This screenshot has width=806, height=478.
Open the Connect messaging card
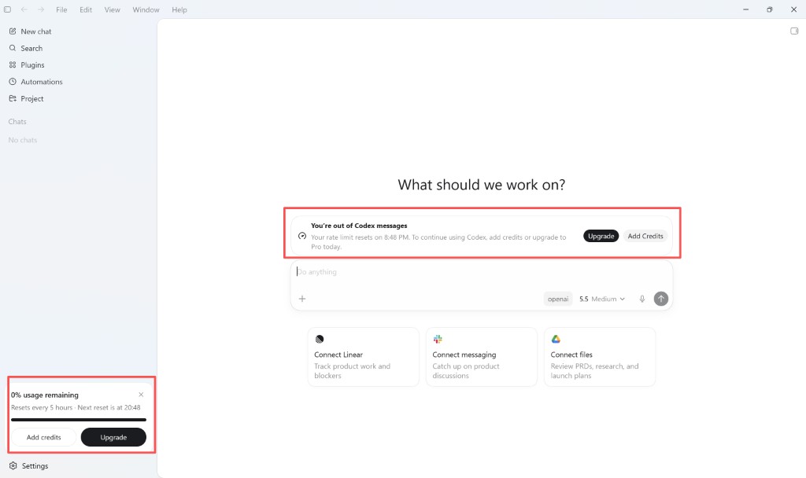(x=482, y=357)
